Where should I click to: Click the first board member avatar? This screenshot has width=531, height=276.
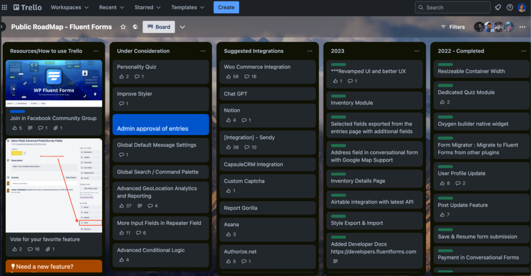tap(479, 27)
